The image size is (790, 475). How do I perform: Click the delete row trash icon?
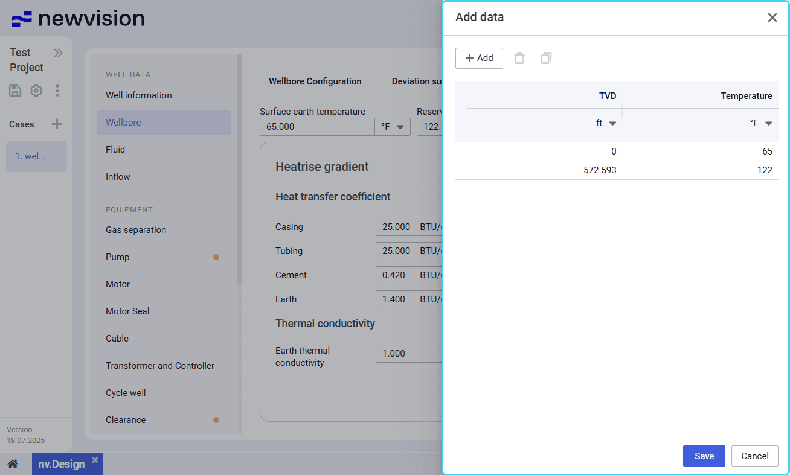pos(519,58)
